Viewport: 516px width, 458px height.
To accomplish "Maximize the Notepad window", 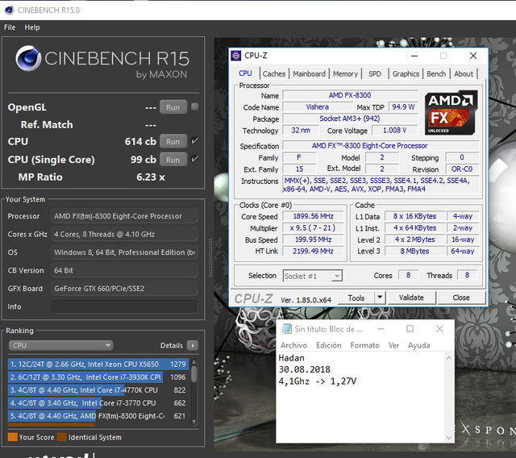I will pos(410,329).
